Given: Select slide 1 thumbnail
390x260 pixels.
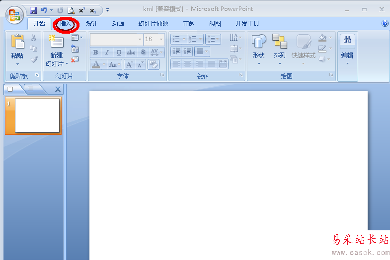Looking at the screenshot, I should pyautogui.click(x=33, y=115).
